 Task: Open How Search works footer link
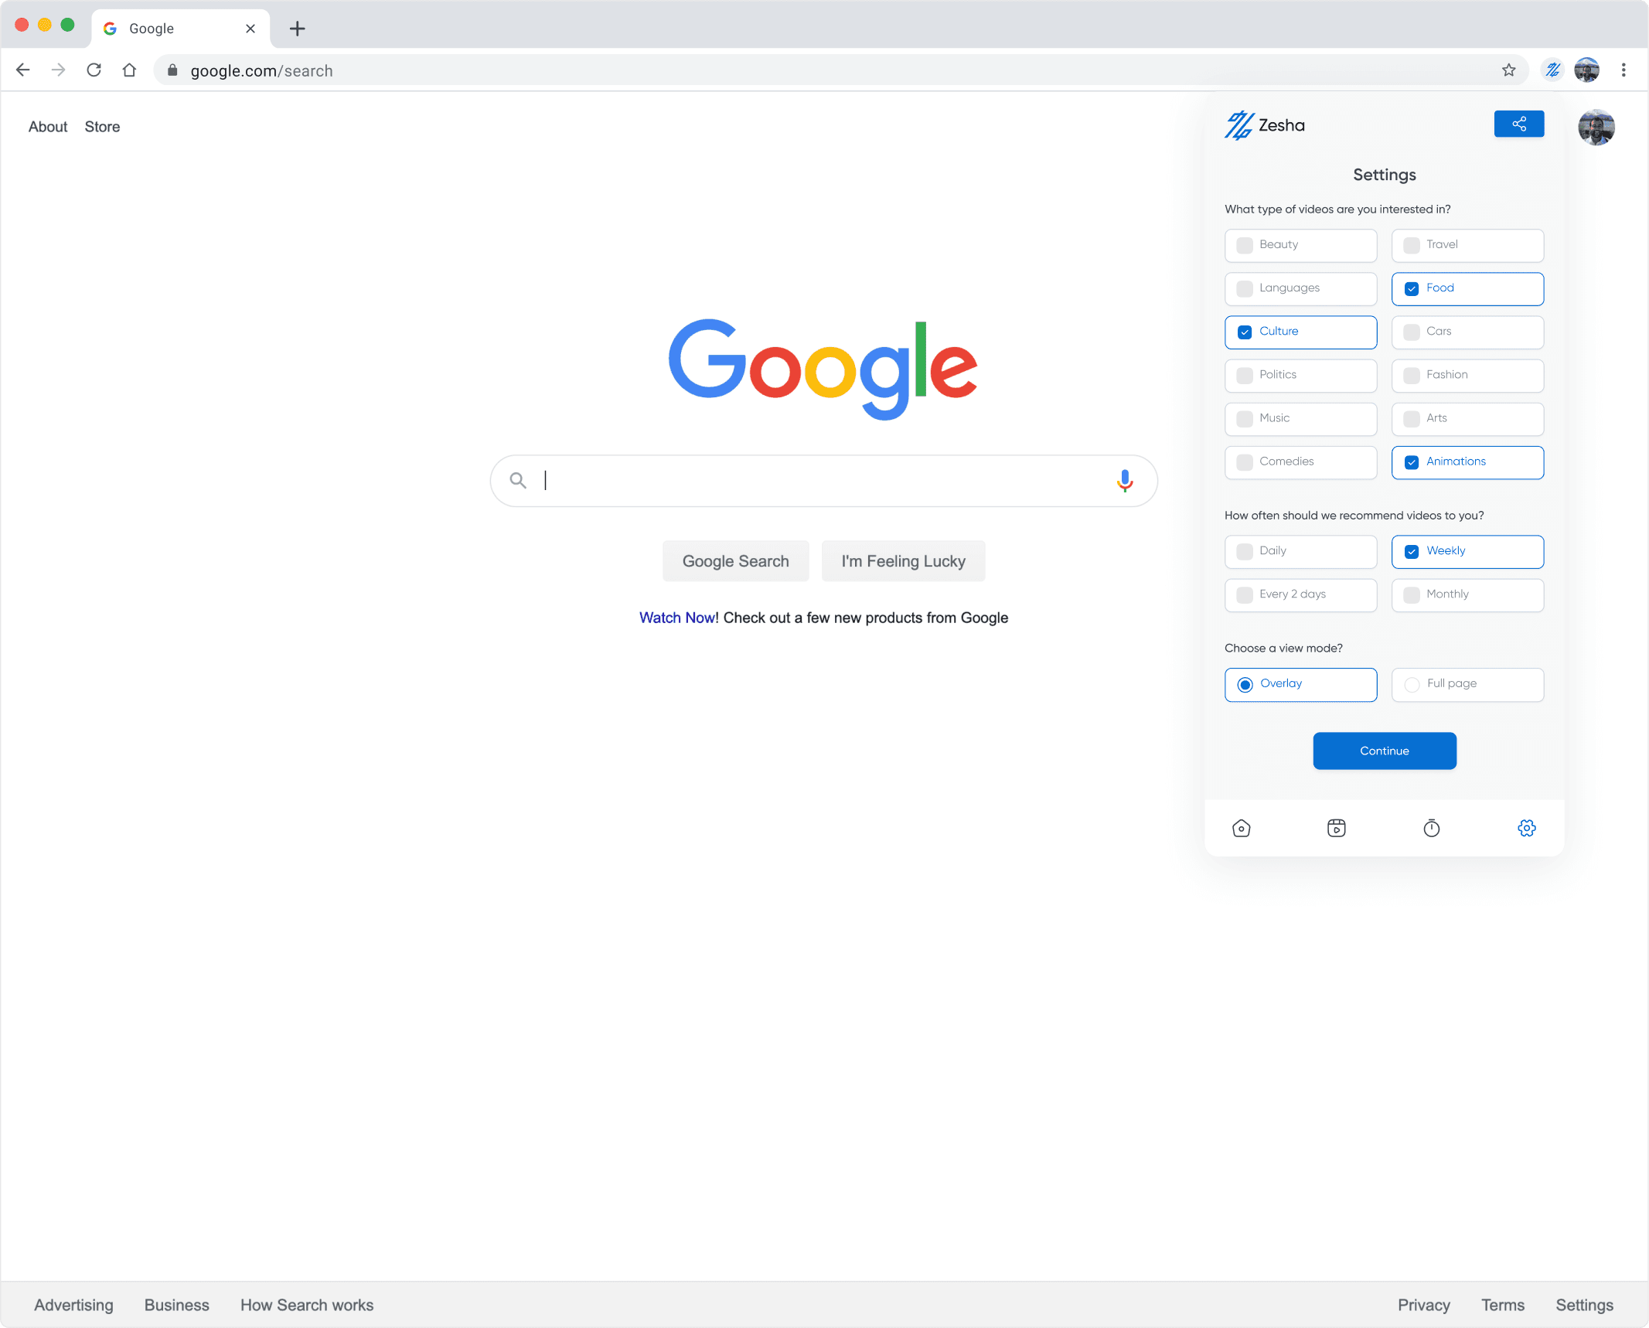coord(306,1305)
